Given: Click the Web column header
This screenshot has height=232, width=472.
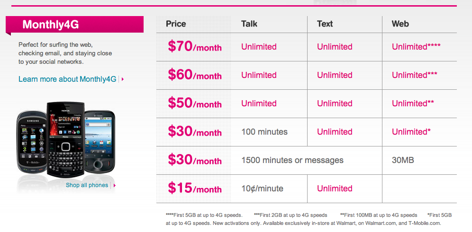Looking at the screenshot, I should 400,24.
